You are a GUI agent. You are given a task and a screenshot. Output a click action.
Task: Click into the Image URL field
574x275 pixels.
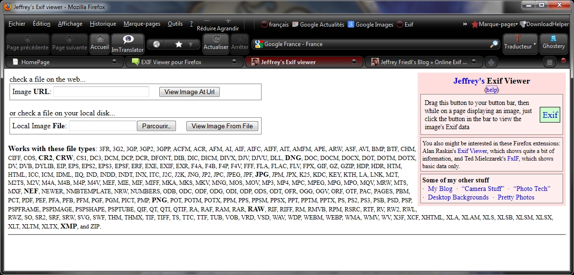coord(101,92)
